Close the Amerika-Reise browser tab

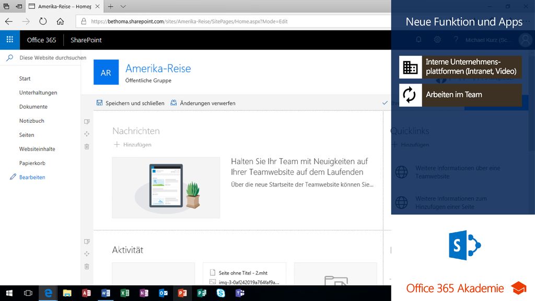(x=97, y=6)
